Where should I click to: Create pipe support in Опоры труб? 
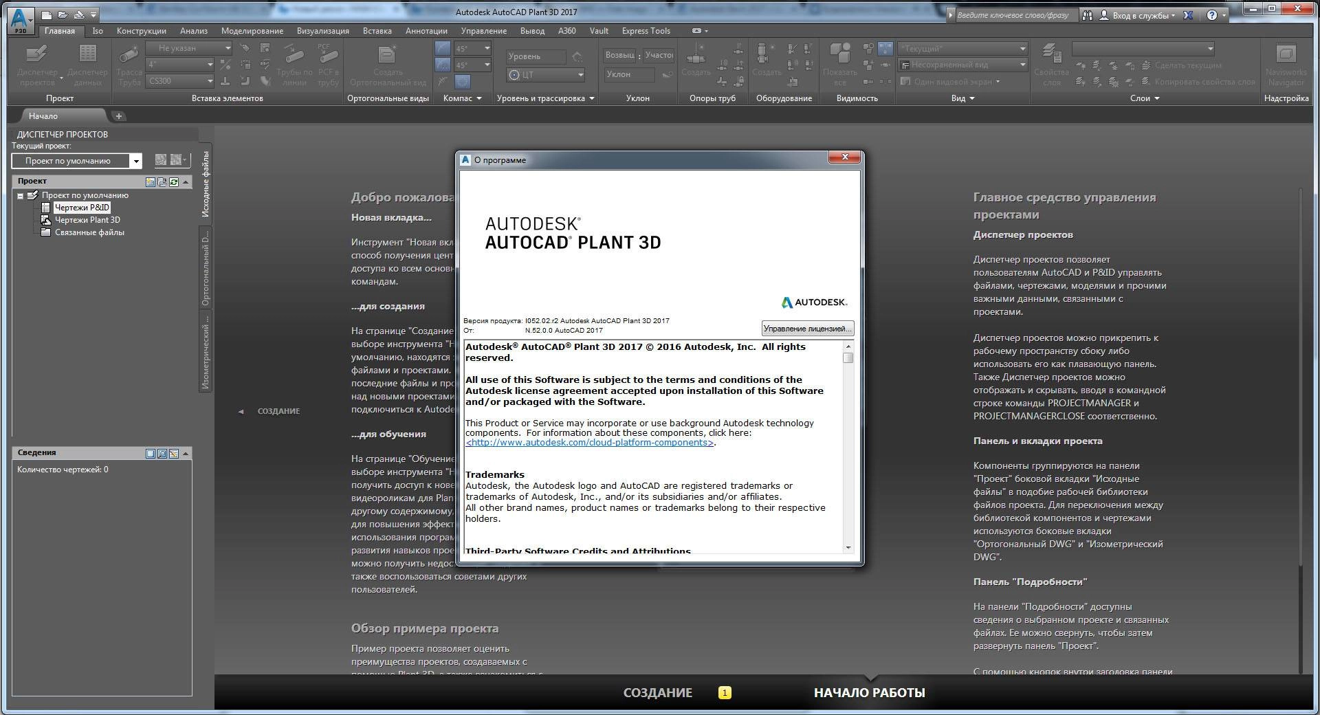(x=696, y=60)
